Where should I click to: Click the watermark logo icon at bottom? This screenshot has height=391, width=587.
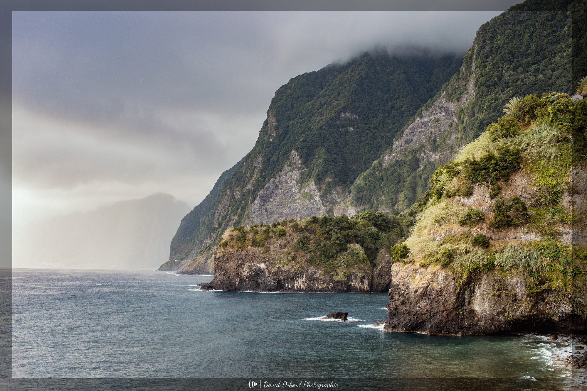coord(253,384)
